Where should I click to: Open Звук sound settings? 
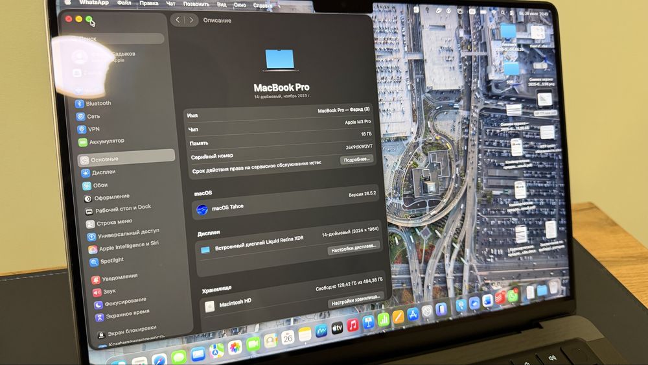(x=104, y=292)
